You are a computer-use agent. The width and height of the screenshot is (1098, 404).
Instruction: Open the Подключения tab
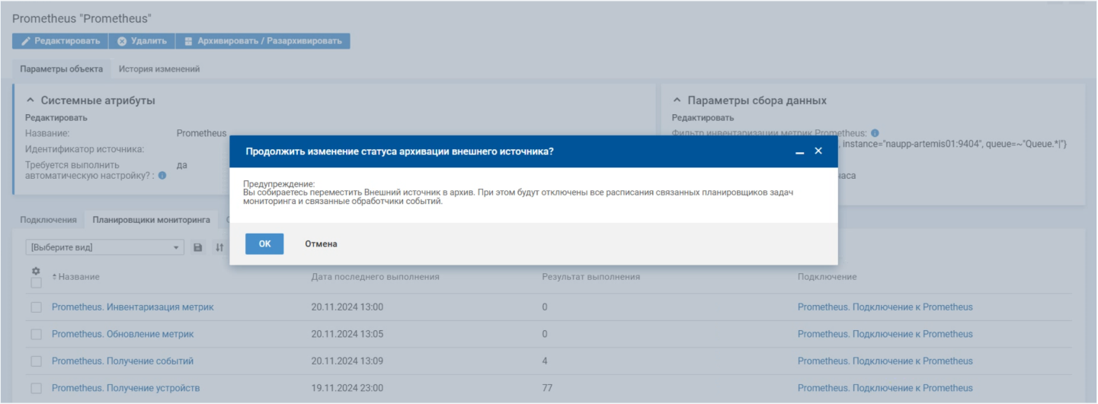click(49, 220)
